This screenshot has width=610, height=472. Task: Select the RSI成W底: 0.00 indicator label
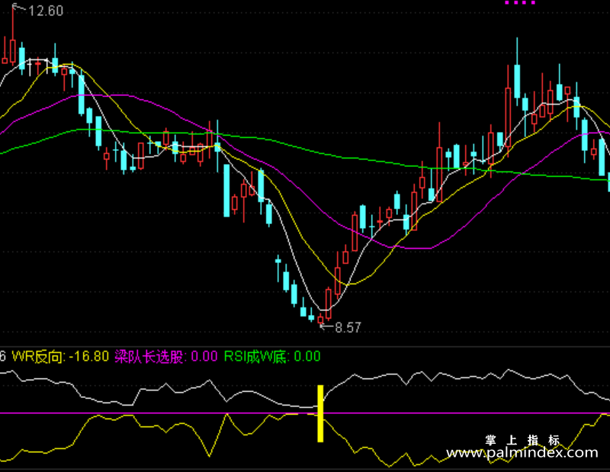[272, 356]
